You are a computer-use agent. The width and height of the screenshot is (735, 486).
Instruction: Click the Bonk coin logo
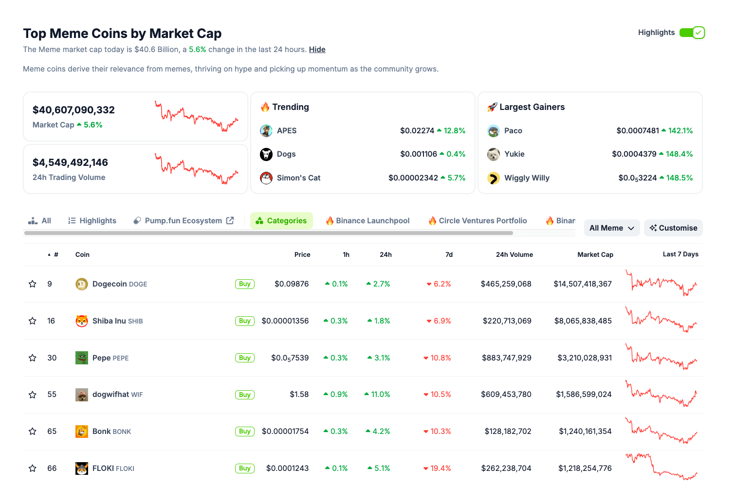tap(82, 432)
